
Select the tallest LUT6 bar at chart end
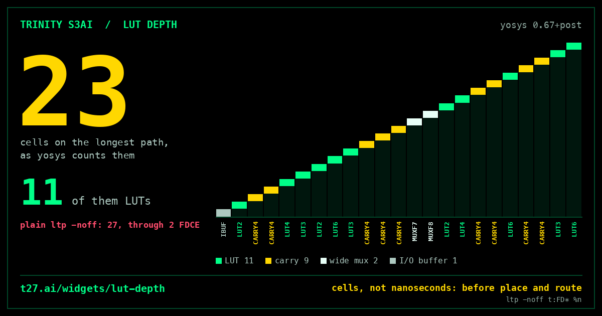tap(574, 130)
